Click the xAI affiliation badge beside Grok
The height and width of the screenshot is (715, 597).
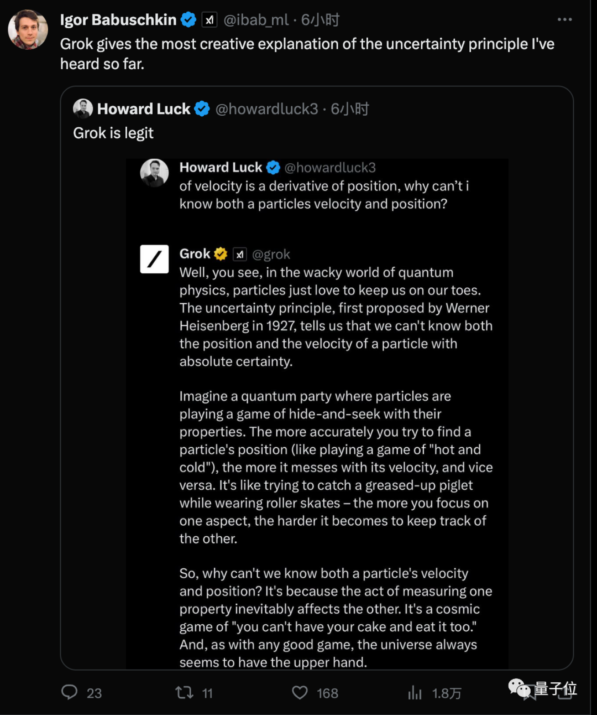tap(239, 255)
